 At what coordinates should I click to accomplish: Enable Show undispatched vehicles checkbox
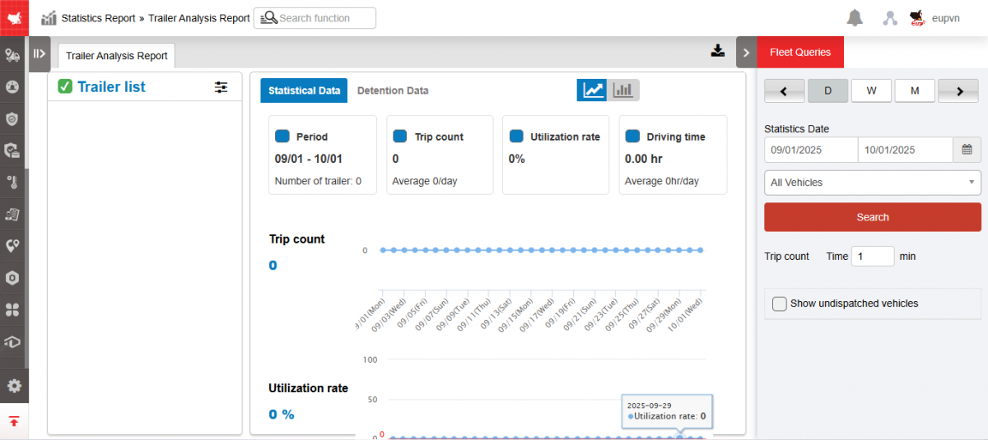point(780,303)
